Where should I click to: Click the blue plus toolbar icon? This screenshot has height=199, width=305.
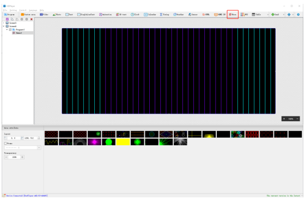[x=289, y=15]
